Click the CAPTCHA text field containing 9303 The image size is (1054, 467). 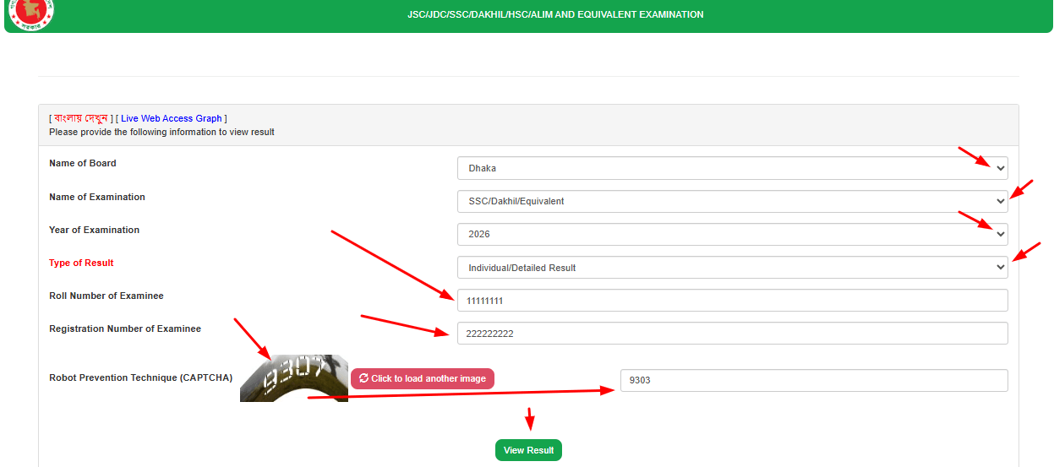point(813,380)
